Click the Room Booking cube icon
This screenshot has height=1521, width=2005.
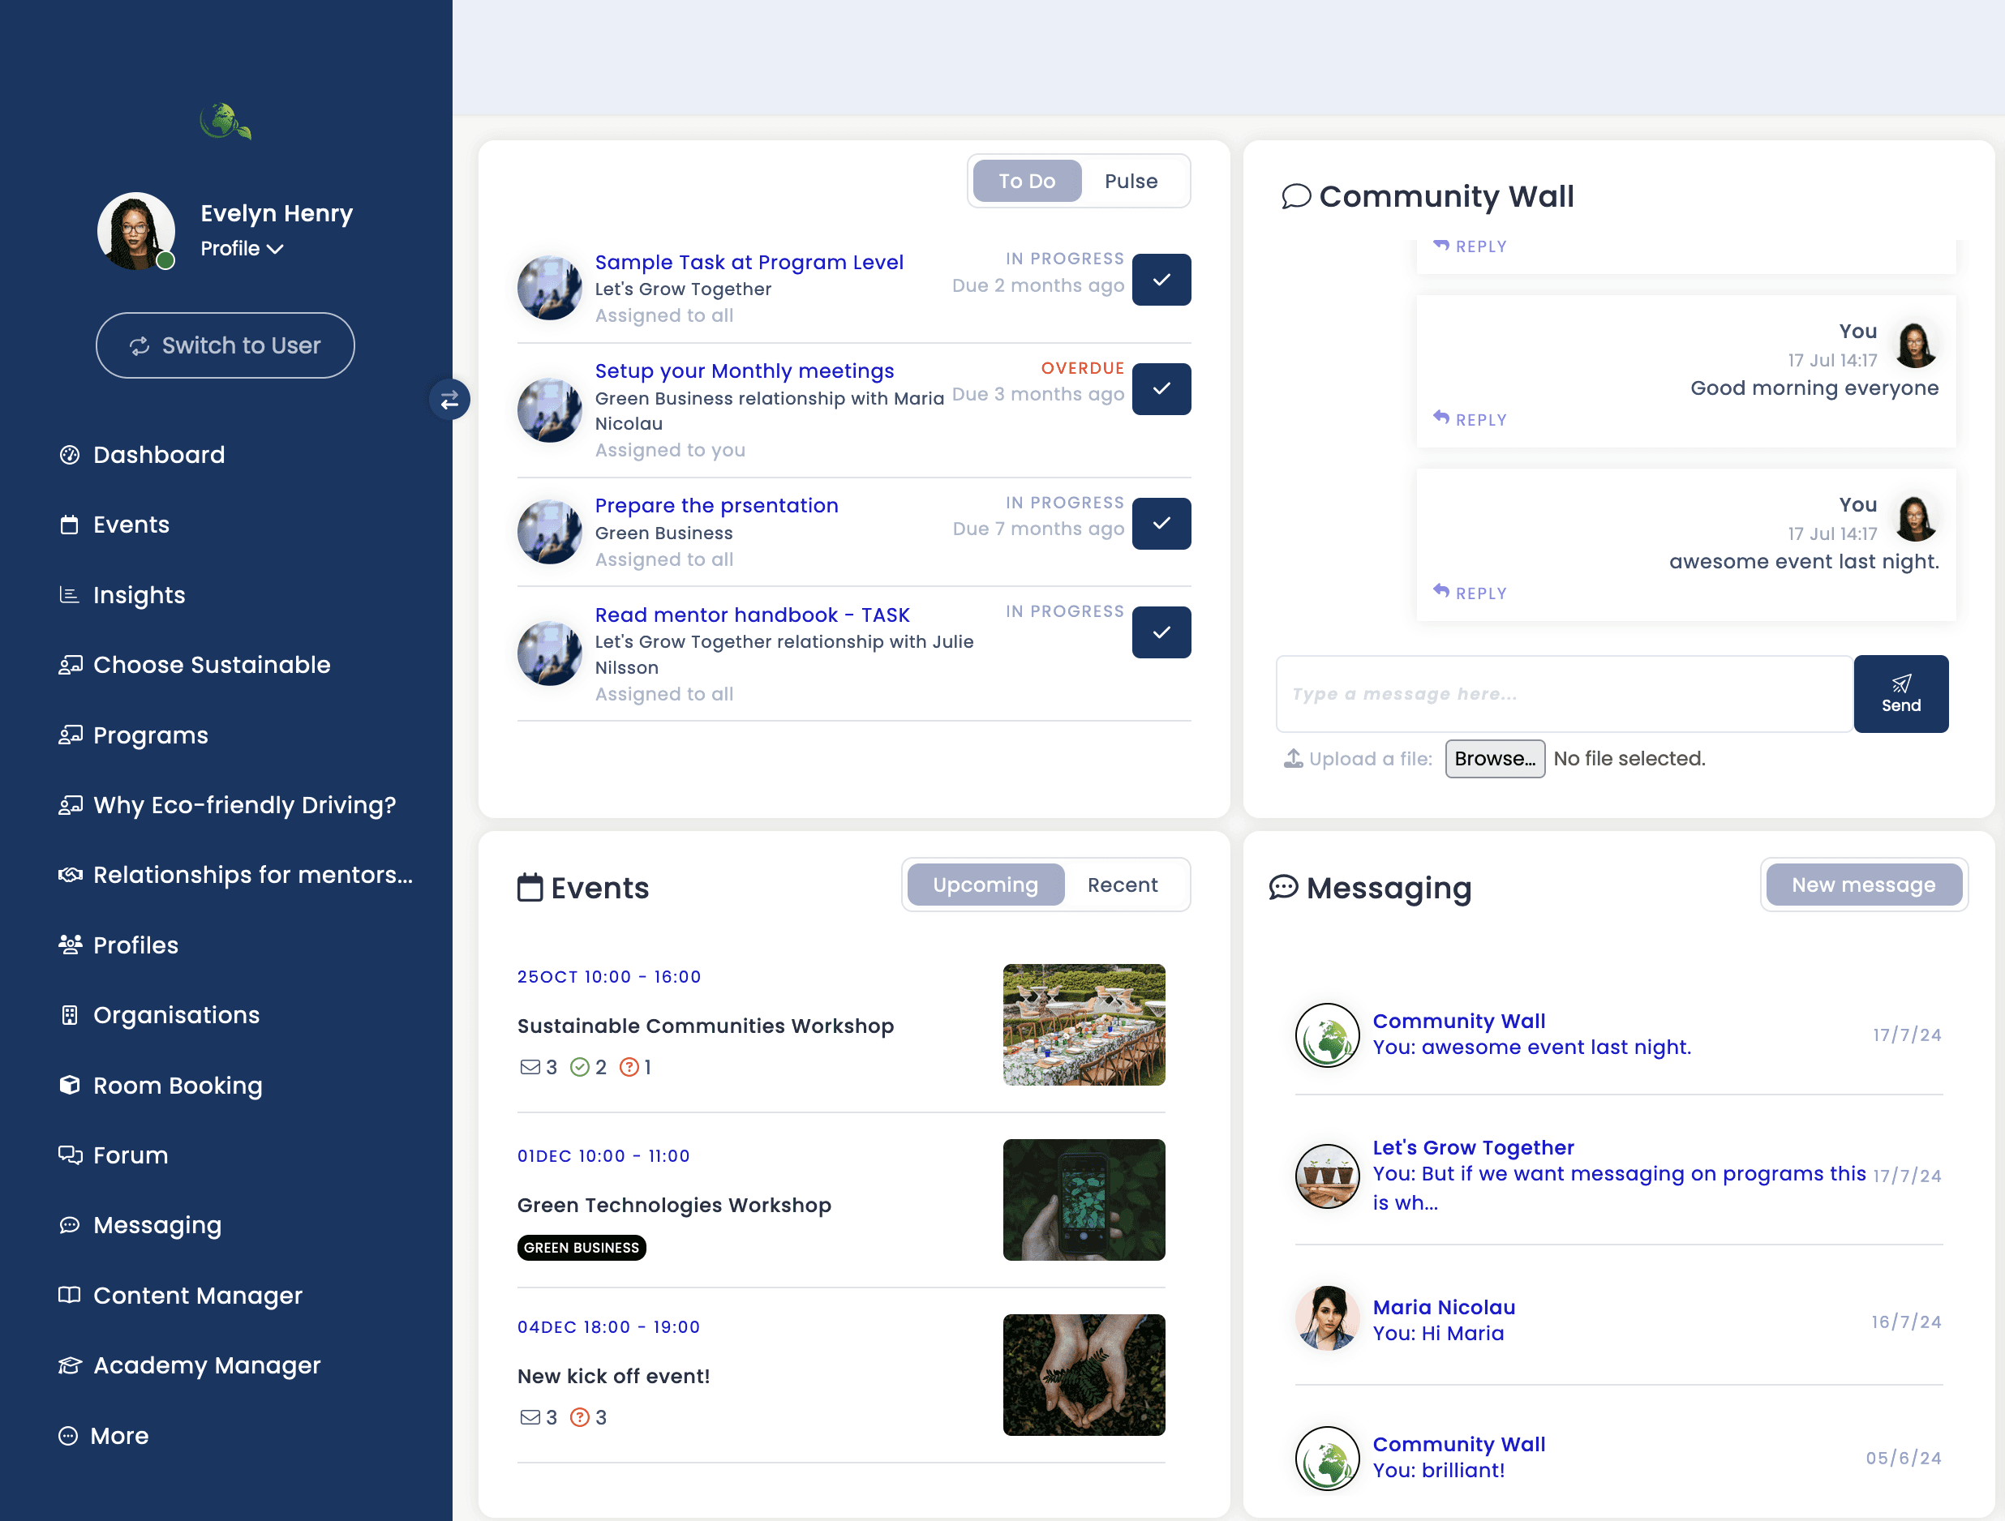pyautogui.click(x=69, y=1086)
